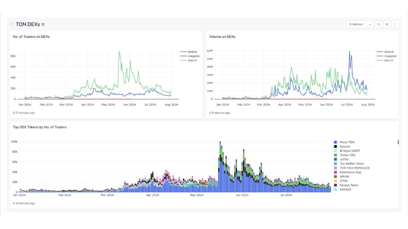Toggle megaton series in Traders chart legend
Viewport: 408px width, 229px height.
coord(190,56)
